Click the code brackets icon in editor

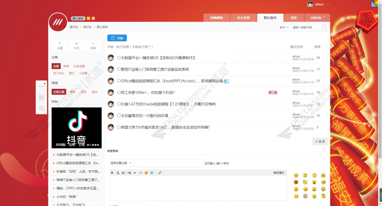pos(140,173)
